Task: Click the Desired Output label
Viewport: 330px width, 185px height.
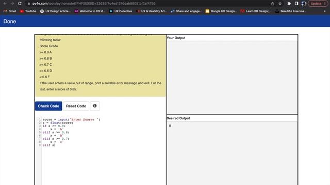Action: pos(178,118)
